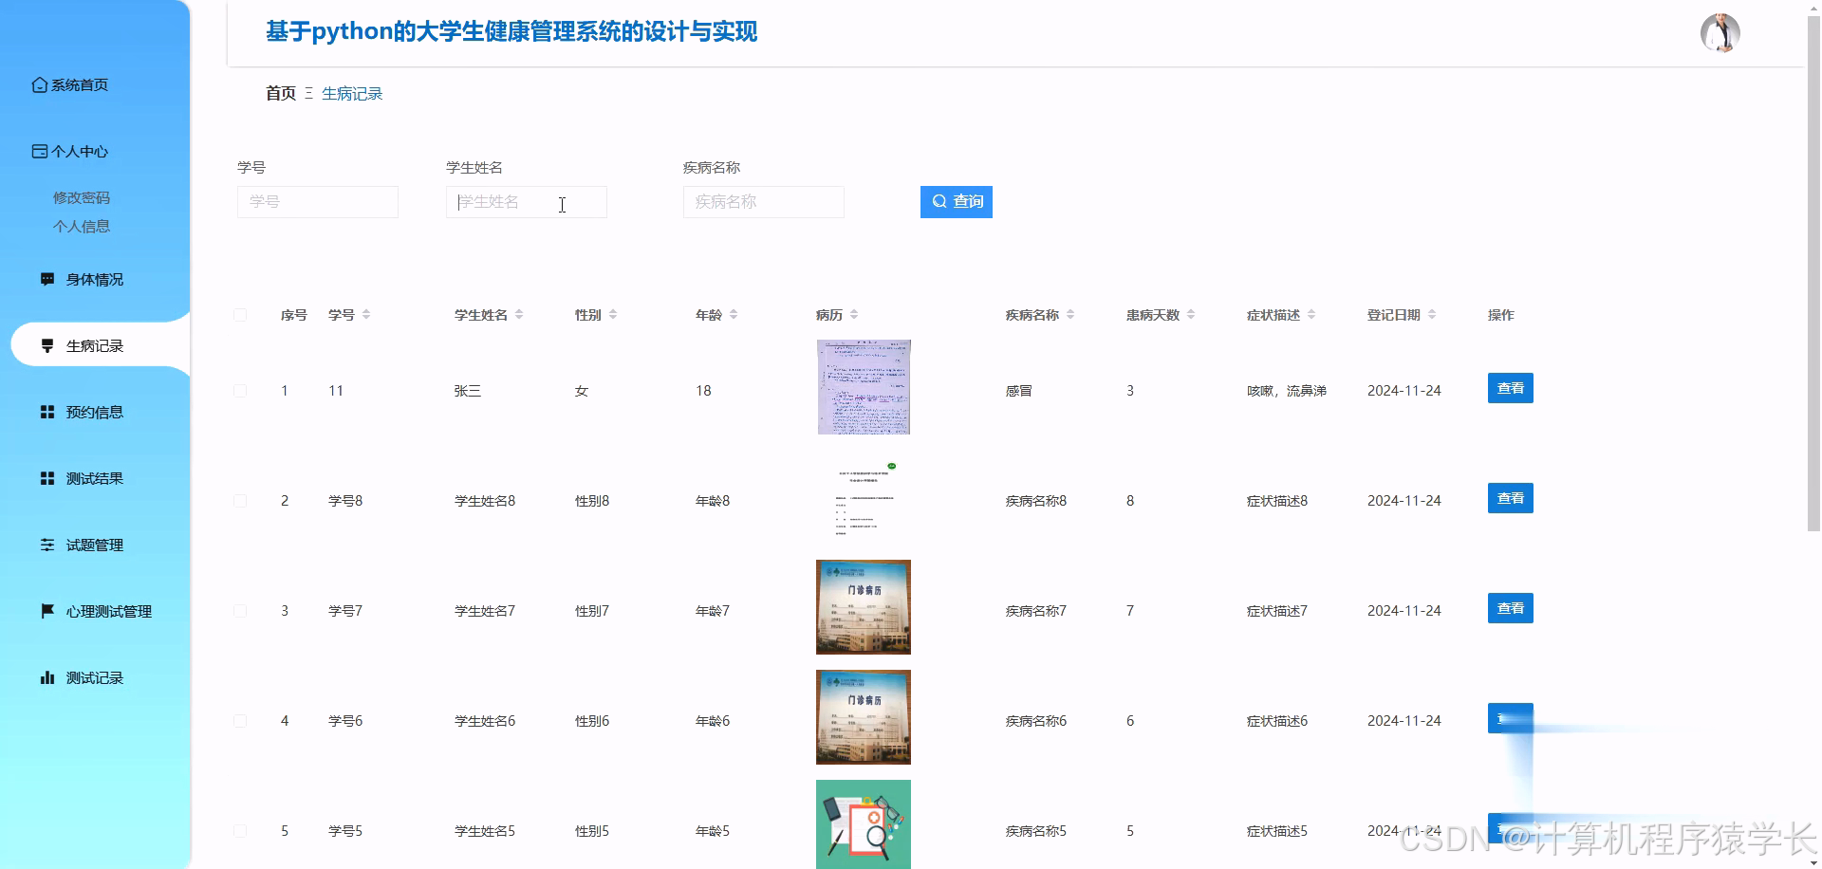Image resolution: width=1822 pixels, height=869 pixels.
Task: Open 个人信息 submenu item
Action: 82,227
